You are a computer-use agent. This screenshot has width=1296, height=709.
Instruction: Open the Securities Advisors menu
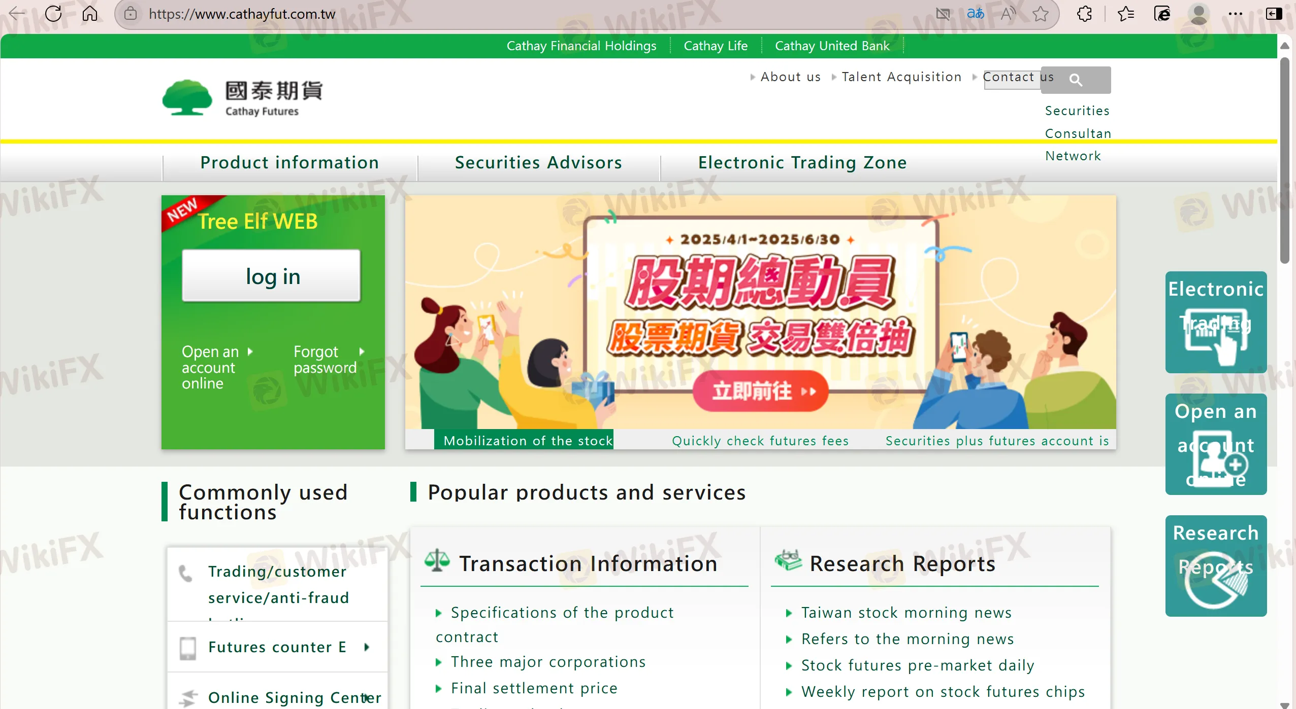click(538, 163)
